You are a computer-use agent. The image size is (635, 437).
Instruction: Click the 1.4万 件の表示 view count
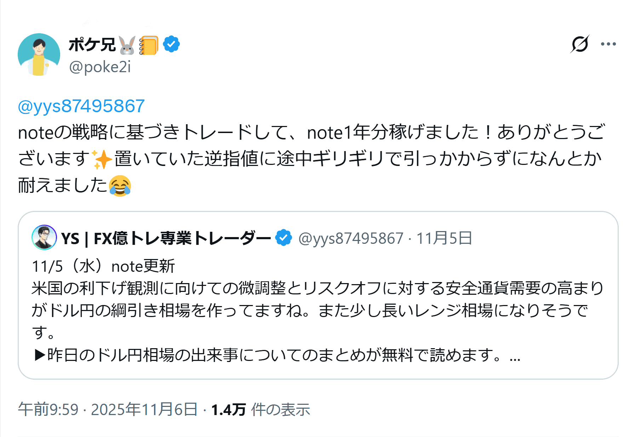[261, 410]
